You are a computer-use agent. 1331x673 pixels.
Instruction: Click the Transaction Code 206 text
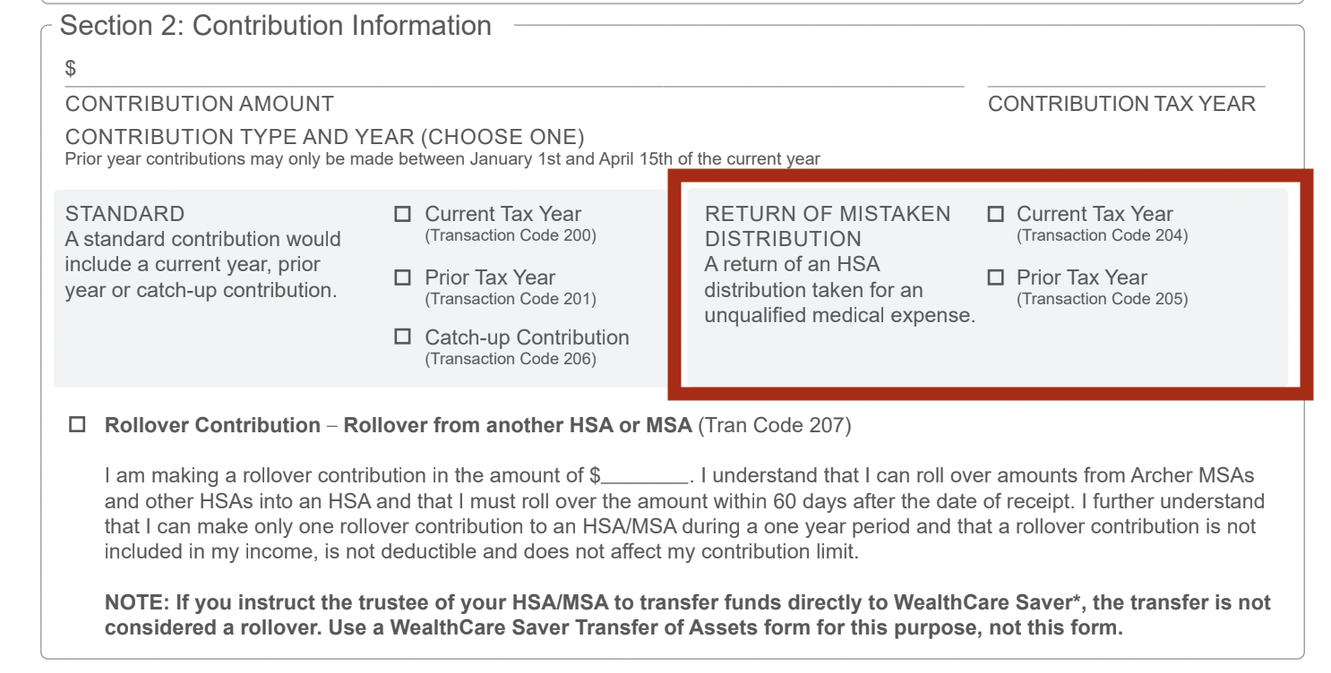point(511,360)
